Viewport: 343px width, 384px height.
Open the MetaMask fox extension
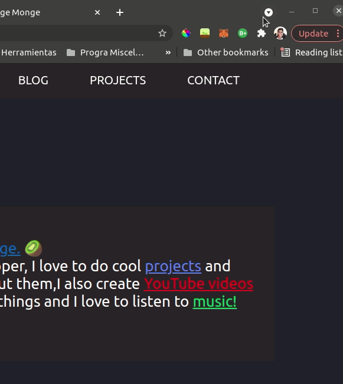point(224,33)
